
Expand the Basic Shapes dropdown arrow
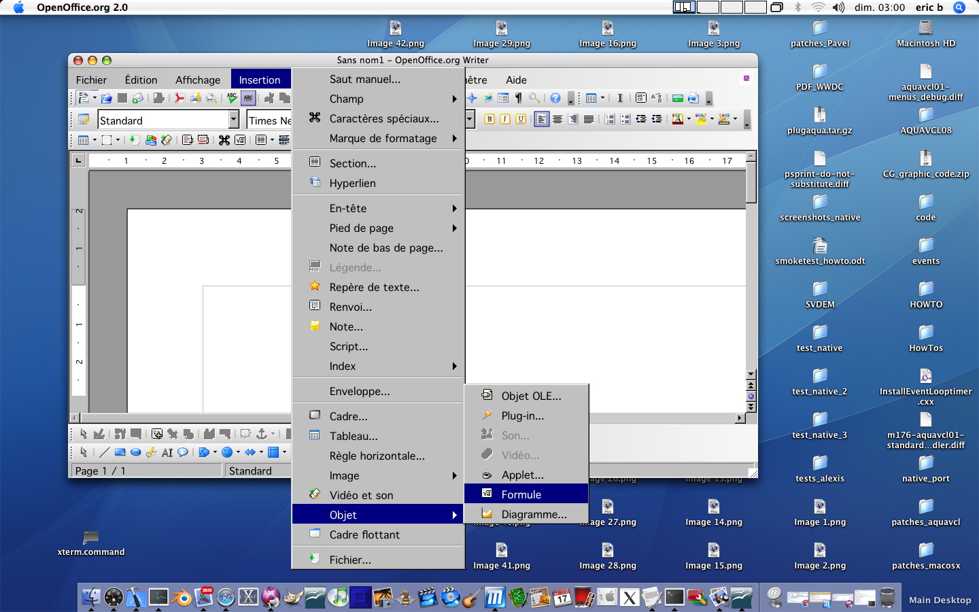pyautogui.click(x=215, y=452)
